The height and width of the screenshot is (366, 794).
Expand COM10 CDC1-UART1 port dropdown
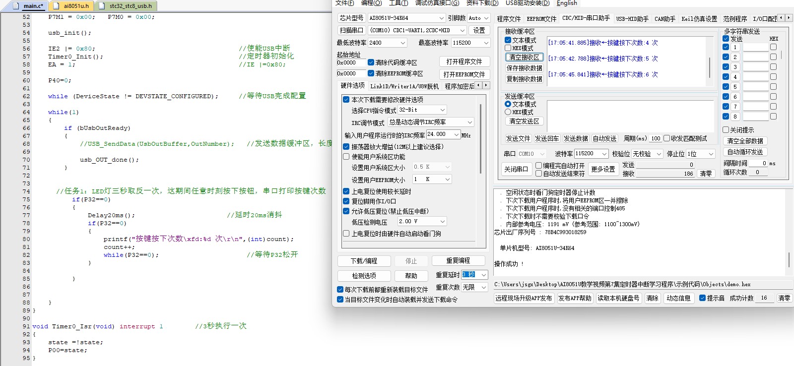tap(462, 30)
